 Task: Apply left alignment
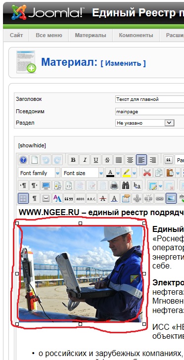pos(141,160)
